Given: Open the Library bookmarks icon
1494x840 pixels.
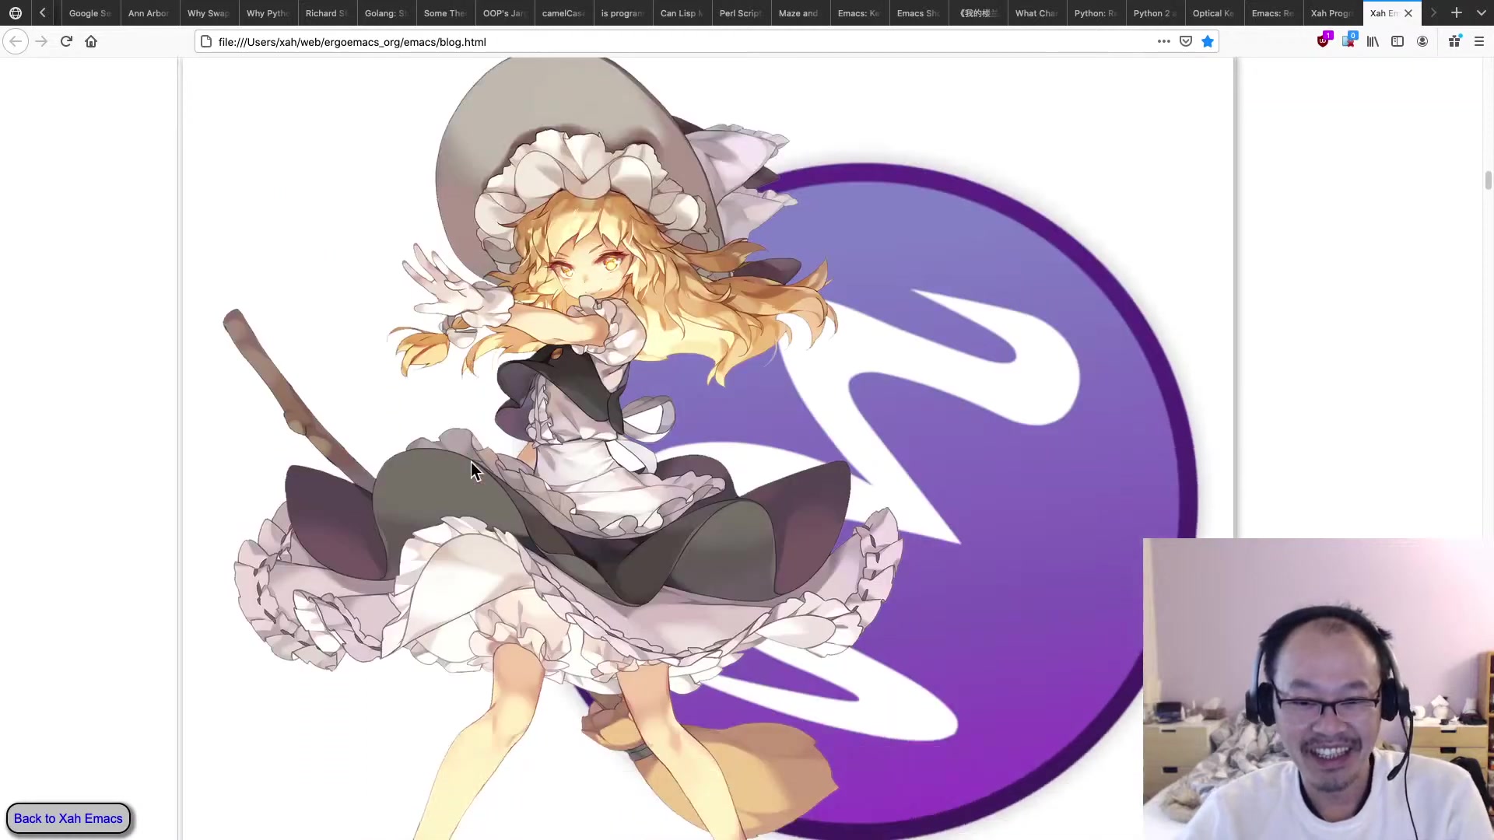Looking at the screenshot, I should click(x=1373, y=41).
